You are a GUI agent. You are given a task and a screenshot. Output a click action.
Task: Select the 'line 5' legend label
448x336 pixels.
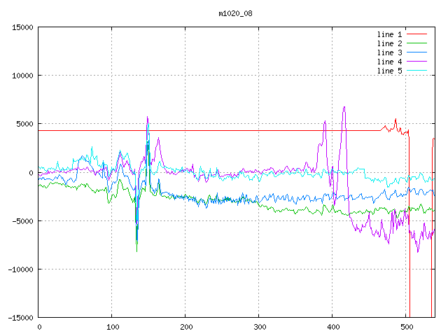pyautogui.click(x=389, y=71)
